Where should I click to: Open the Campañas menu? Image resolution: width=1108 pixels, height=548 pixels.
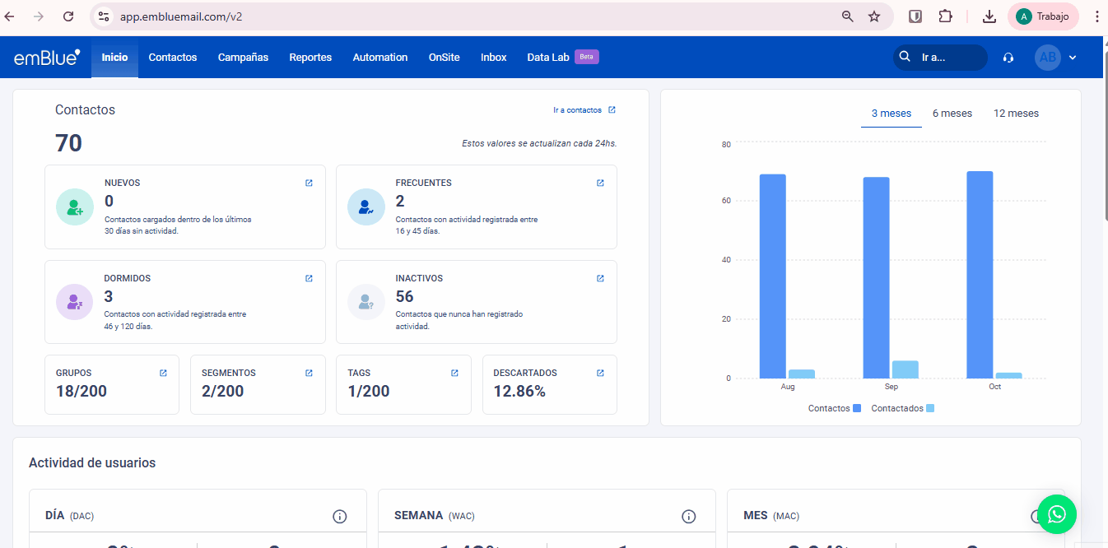(x=243, y=58)
